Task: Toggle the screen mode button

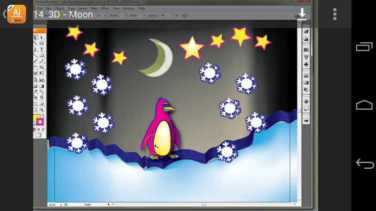Action: click(38, 135)
